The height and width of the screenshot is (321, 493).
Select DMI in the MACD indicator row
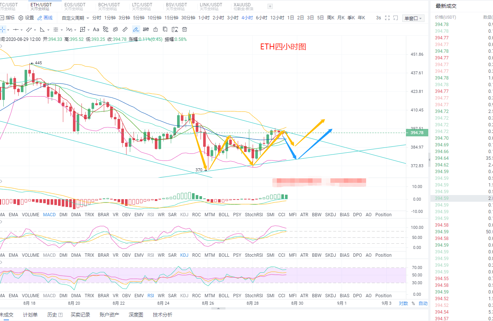tap(64, 214)
